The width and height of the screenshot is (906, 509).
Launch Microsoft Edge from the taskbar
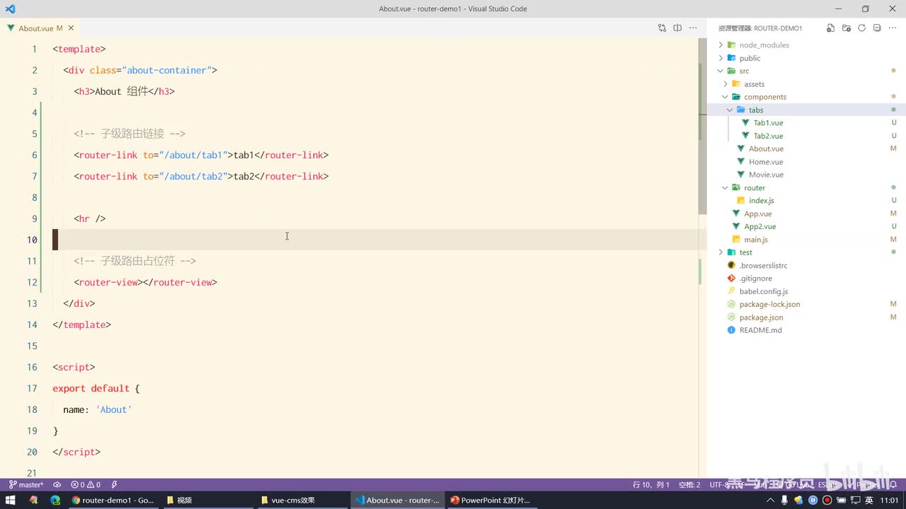55,500
